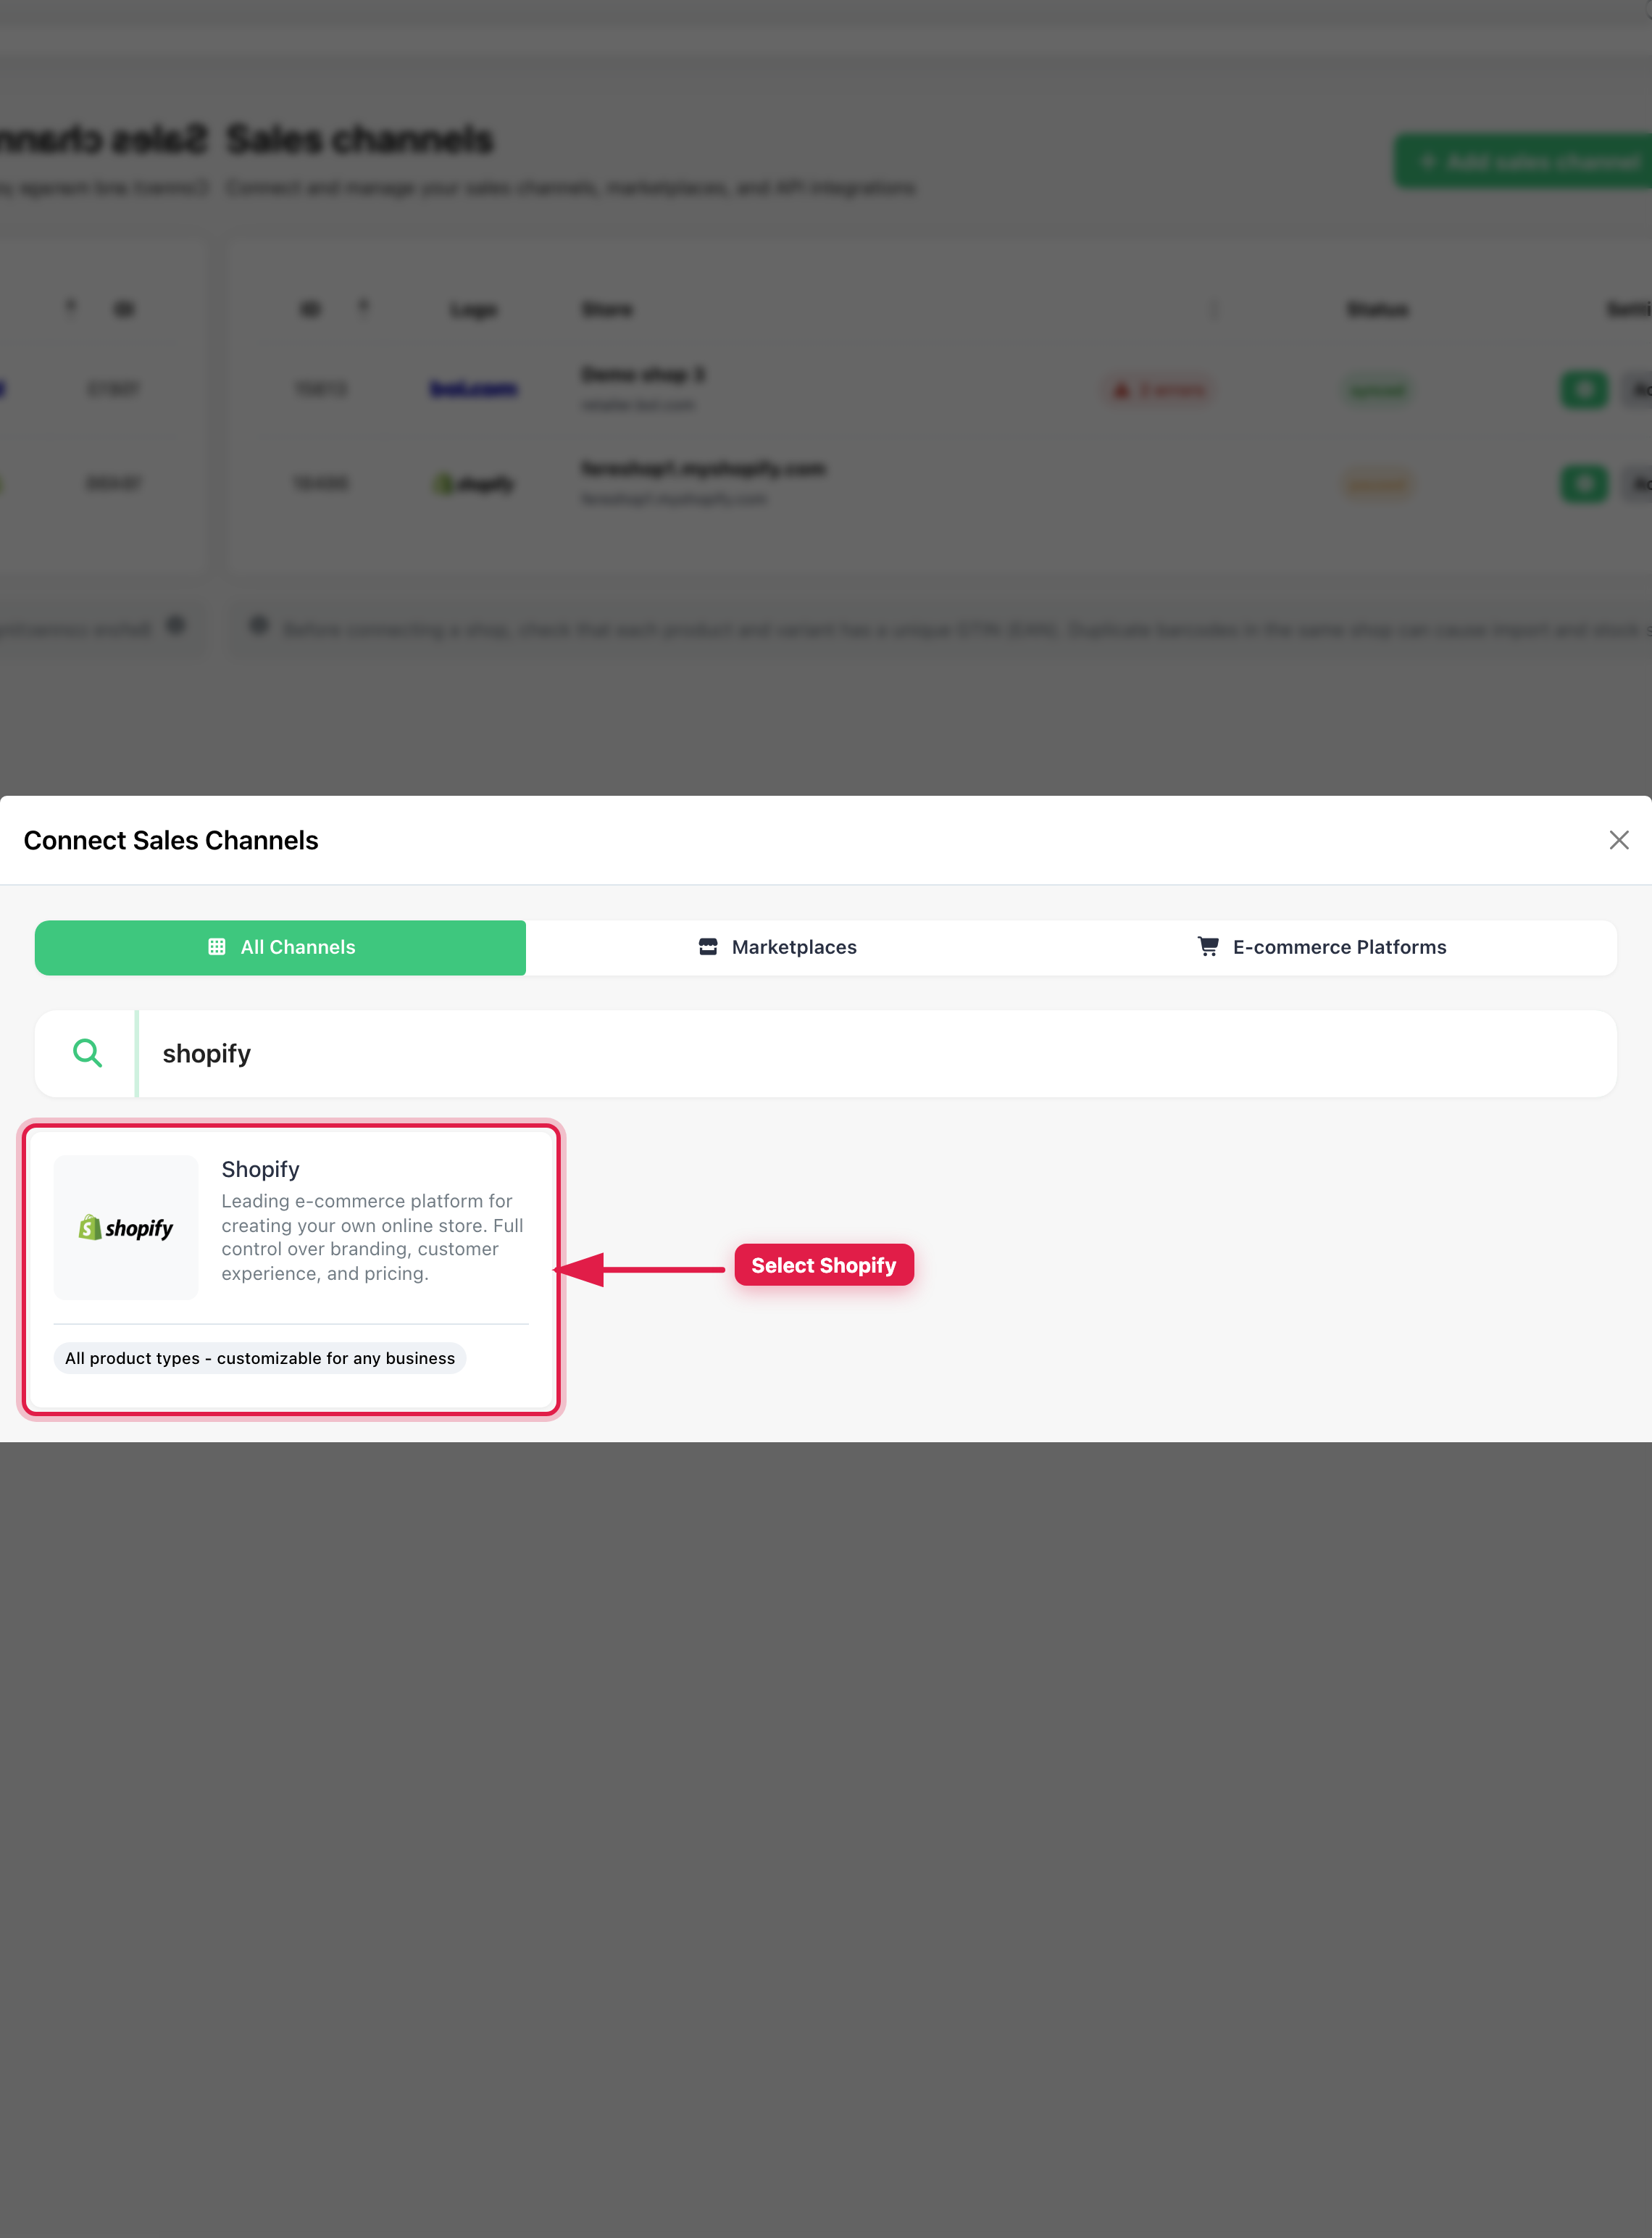
Task: Click the E-commerce Platforms cart icon
Action: pyautogui.click(x=1208, y=947)
